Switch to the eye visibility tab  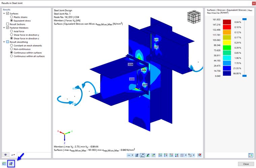[x=5, y=155]
